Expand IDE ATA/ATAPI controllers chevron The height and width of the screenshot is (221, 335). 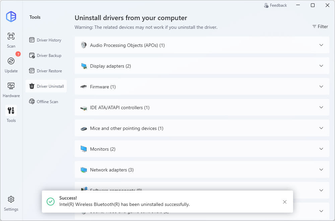coord(321,107)
